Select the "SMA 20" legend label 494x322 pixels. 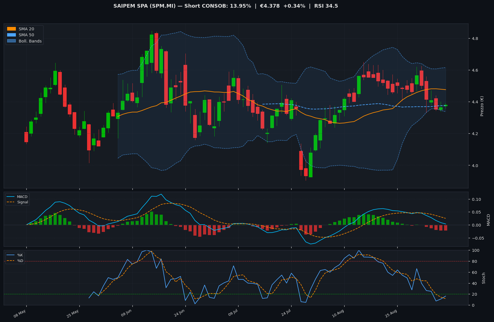pyautogui.click(x=26, y=29)
